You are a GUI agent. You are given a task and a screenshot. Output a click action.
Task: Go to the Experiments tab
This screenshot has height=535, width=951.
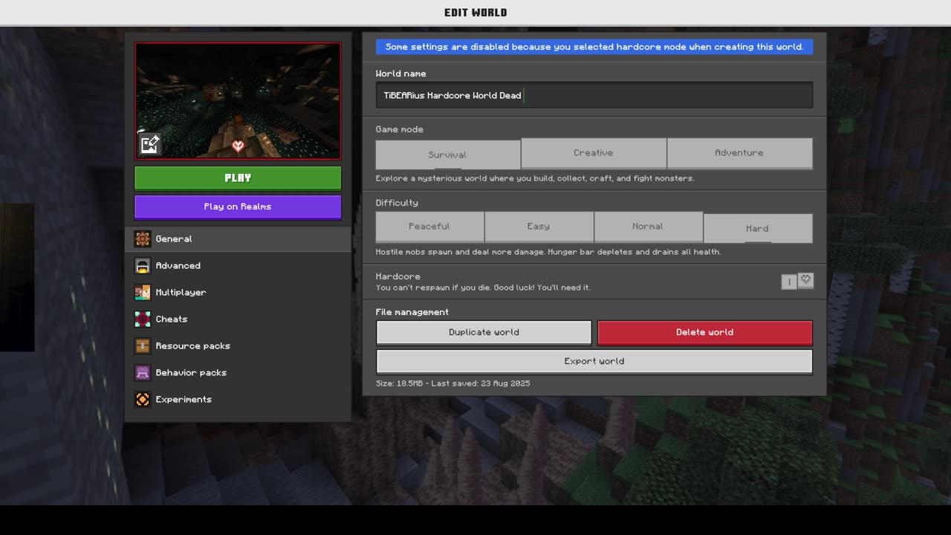click(238, 399)
